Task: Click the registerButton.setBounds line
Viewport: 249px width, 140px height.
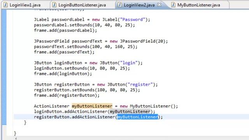Action: click(x=87, y=90)
